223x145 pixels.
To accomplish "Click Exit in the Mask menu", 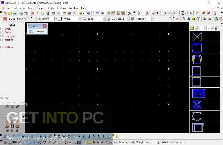I will [6, 98].
